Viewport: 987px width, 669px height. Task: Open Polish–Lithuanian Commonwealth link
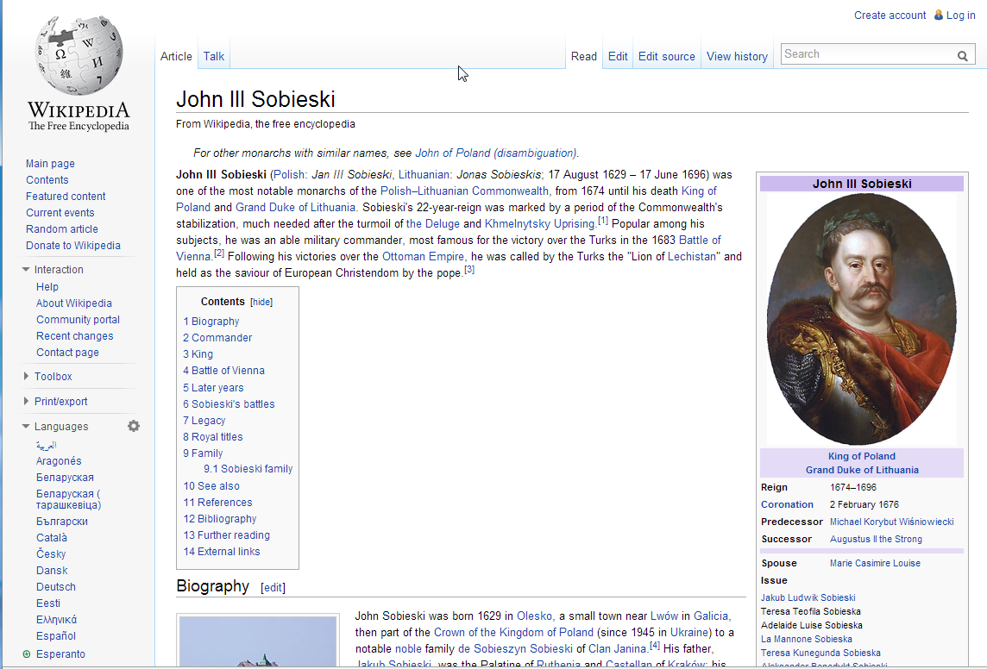(464, 191)
